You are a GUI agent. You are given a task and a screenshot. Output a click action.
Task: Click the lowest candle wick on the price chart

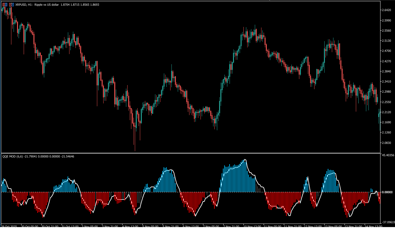click(x=135, y=149)
